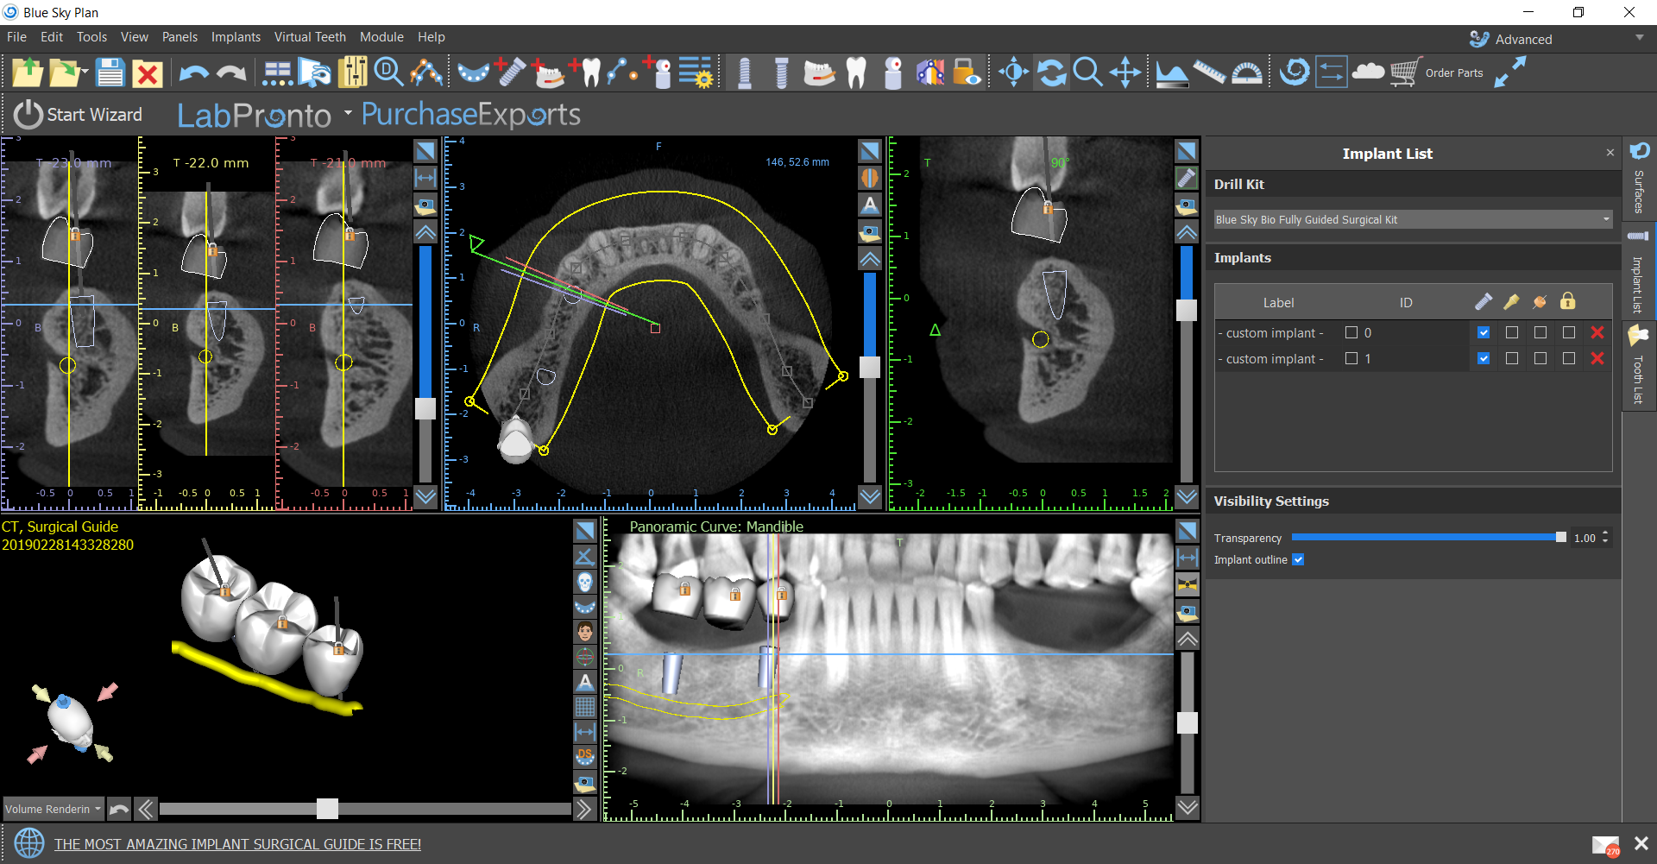Click the PurchaseExports button
Viewport: 1657px width, 864px height.
coord(470,115)
